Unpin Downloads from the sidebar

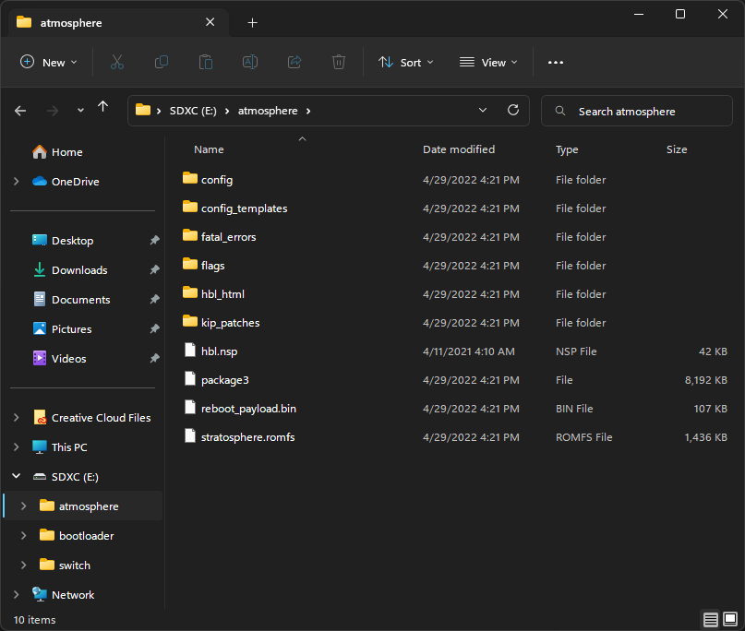click(153, 269)
